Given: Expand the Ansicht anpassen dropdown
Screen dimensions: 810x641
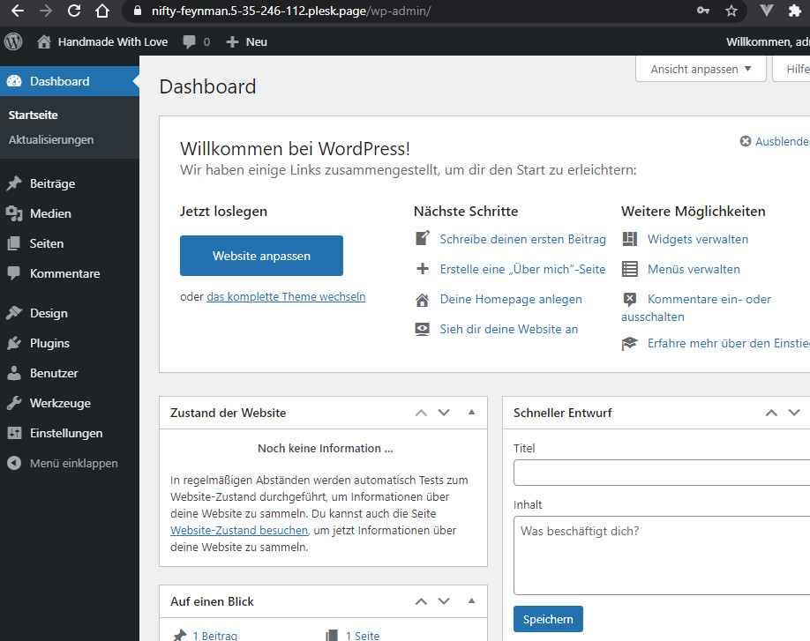Looking at the screenshot, I should click(x=701, y=69).
